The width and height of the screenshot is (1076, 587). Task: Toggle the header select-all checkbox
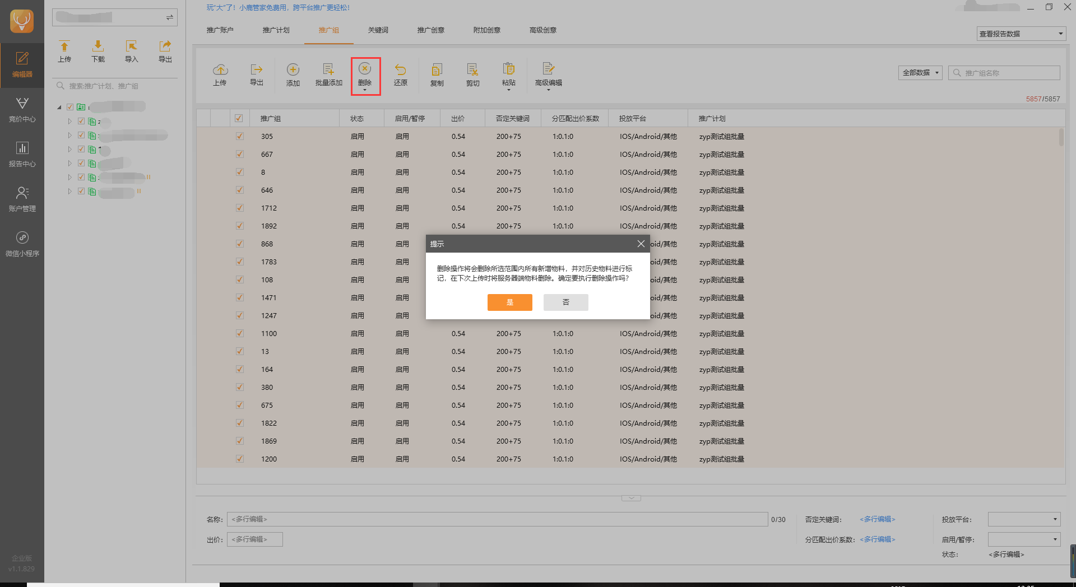[239, 118]
